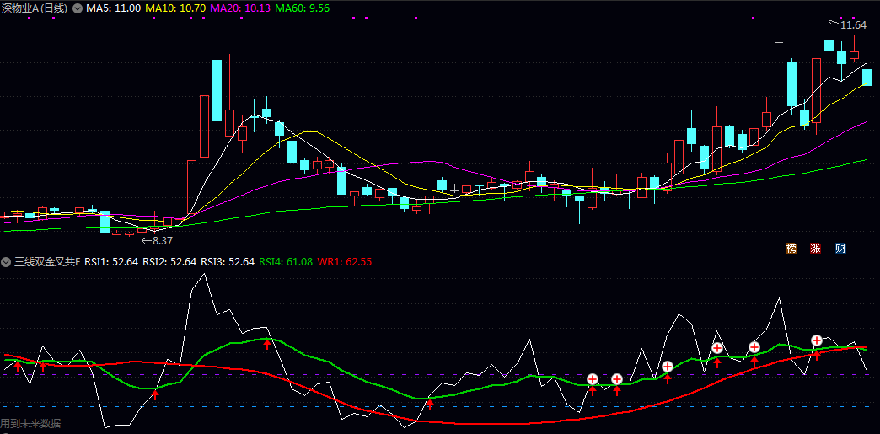This screenshot has width=880, height=434.
Task: Click the 用到未来数据 notice text
Action: pos(31,424)
